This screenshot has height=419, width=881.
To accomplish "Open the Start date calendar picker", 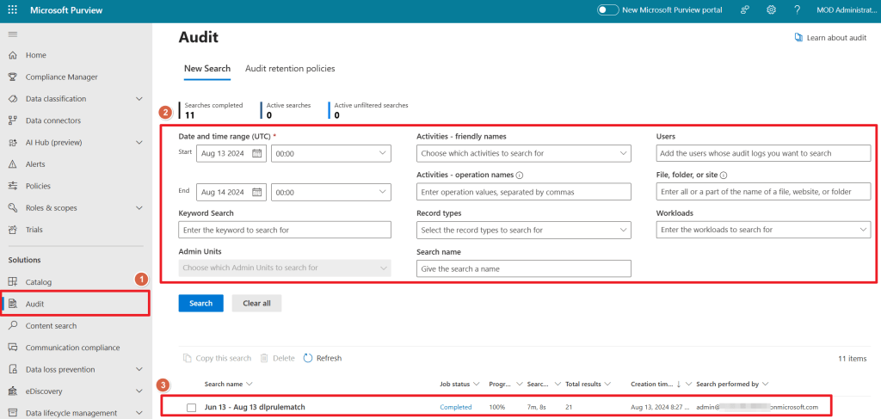I will pos(256,153).
